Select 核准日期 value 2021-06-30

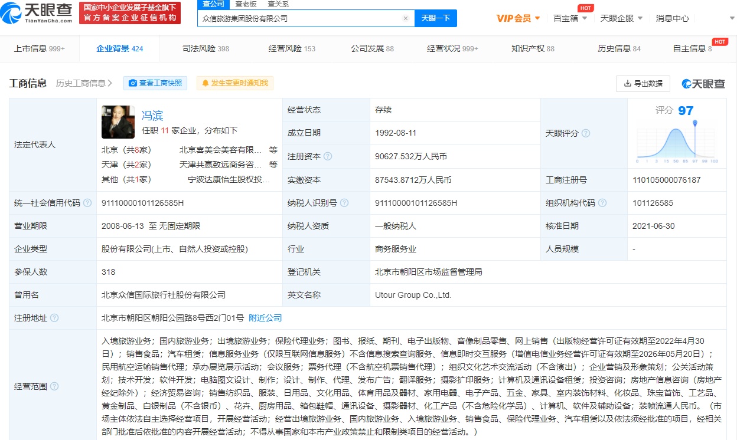coord(654,226)
